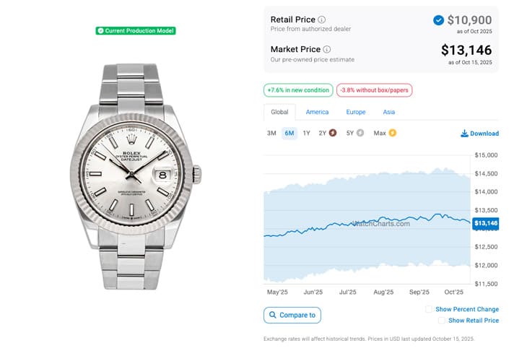527x348 pixels.
Task: Click the Retail Price info icon
Action: click(x=322, y=19)
